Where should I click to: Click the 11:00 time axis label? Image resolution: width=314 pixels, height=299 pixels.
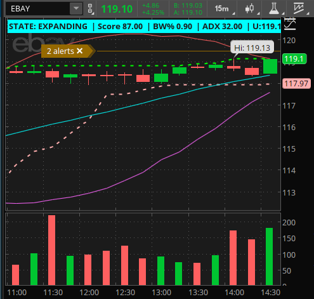(x=17, y=293)
